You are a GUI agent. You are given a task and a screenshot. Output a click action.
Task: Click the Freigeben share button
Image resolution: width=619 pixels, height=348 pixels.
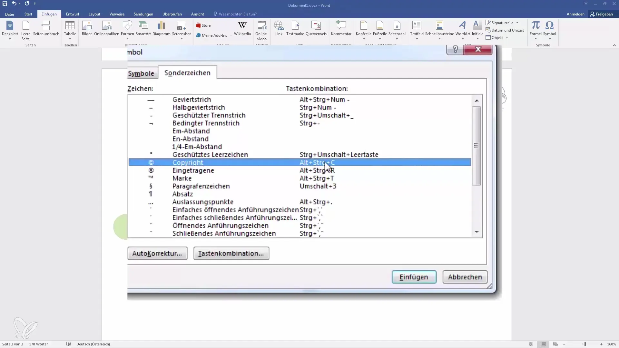click(x=602, y=14)
